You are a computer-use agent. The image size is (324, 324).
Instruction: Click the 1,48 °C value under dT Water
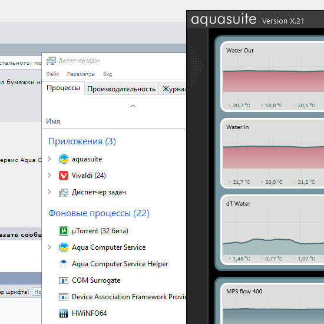coord(242,259)
